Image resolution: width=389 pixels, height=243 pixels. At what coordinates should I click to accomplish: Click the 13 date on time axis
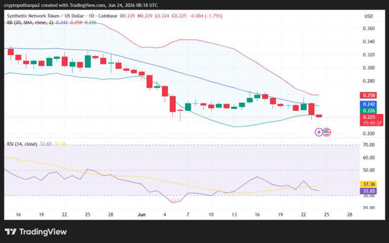pyautogui.click(x=234, y=215)
